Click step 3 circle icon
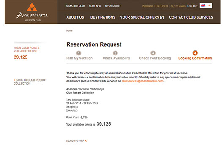The width and height of the screenshot is (224, 167). pos(153,53)
